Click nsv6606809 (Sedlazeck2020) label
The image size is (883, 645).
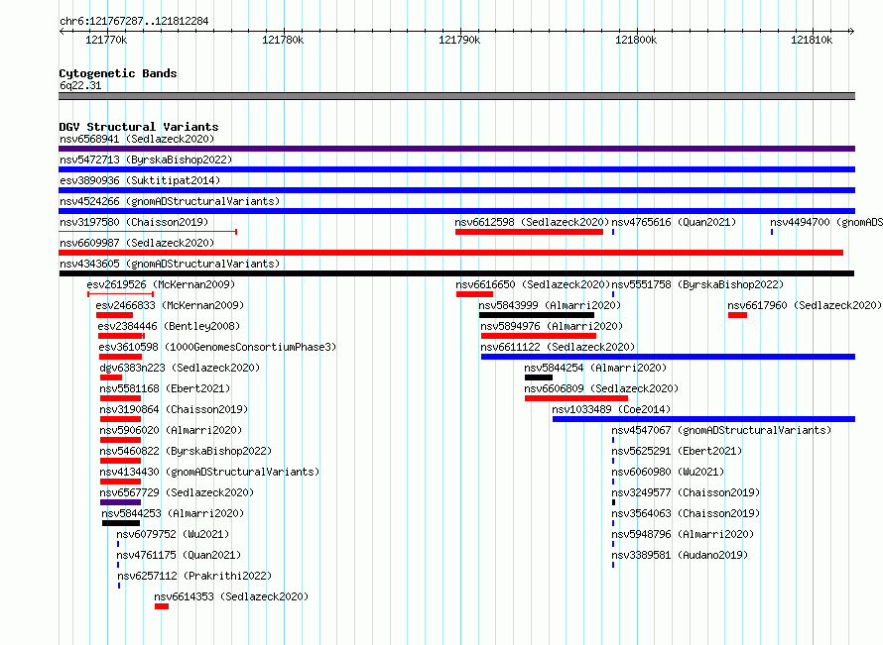[601, 388]
